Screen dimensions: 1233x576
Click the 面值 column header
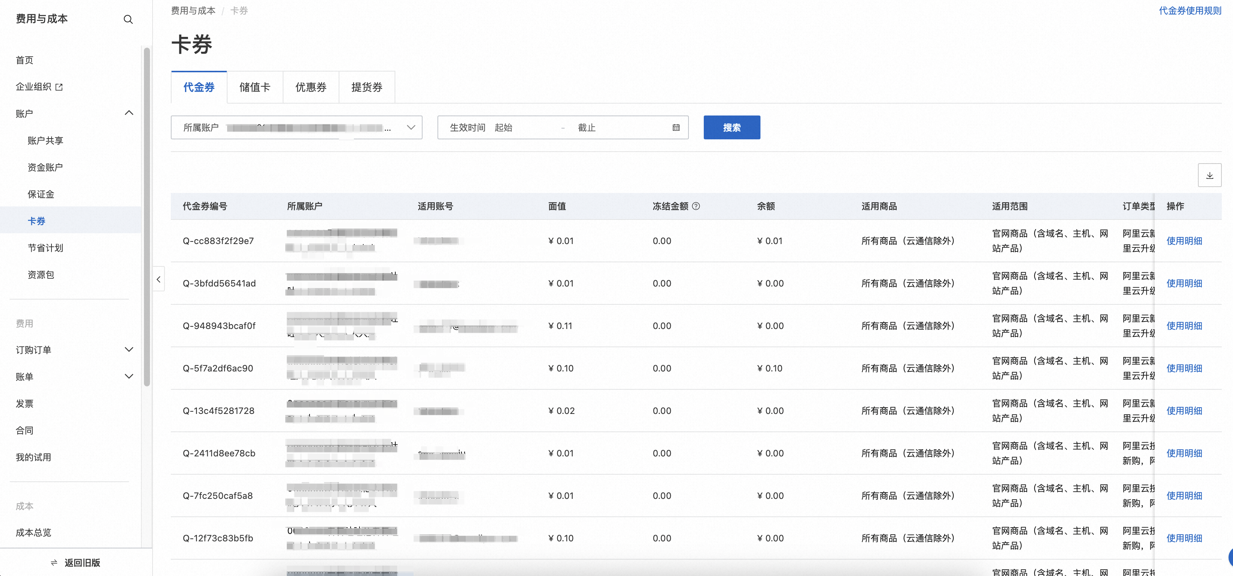557,206
